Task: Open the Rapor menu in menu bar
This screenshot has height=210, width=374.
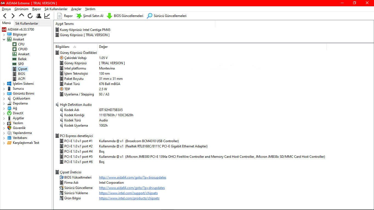Action: tap(36, 9)
